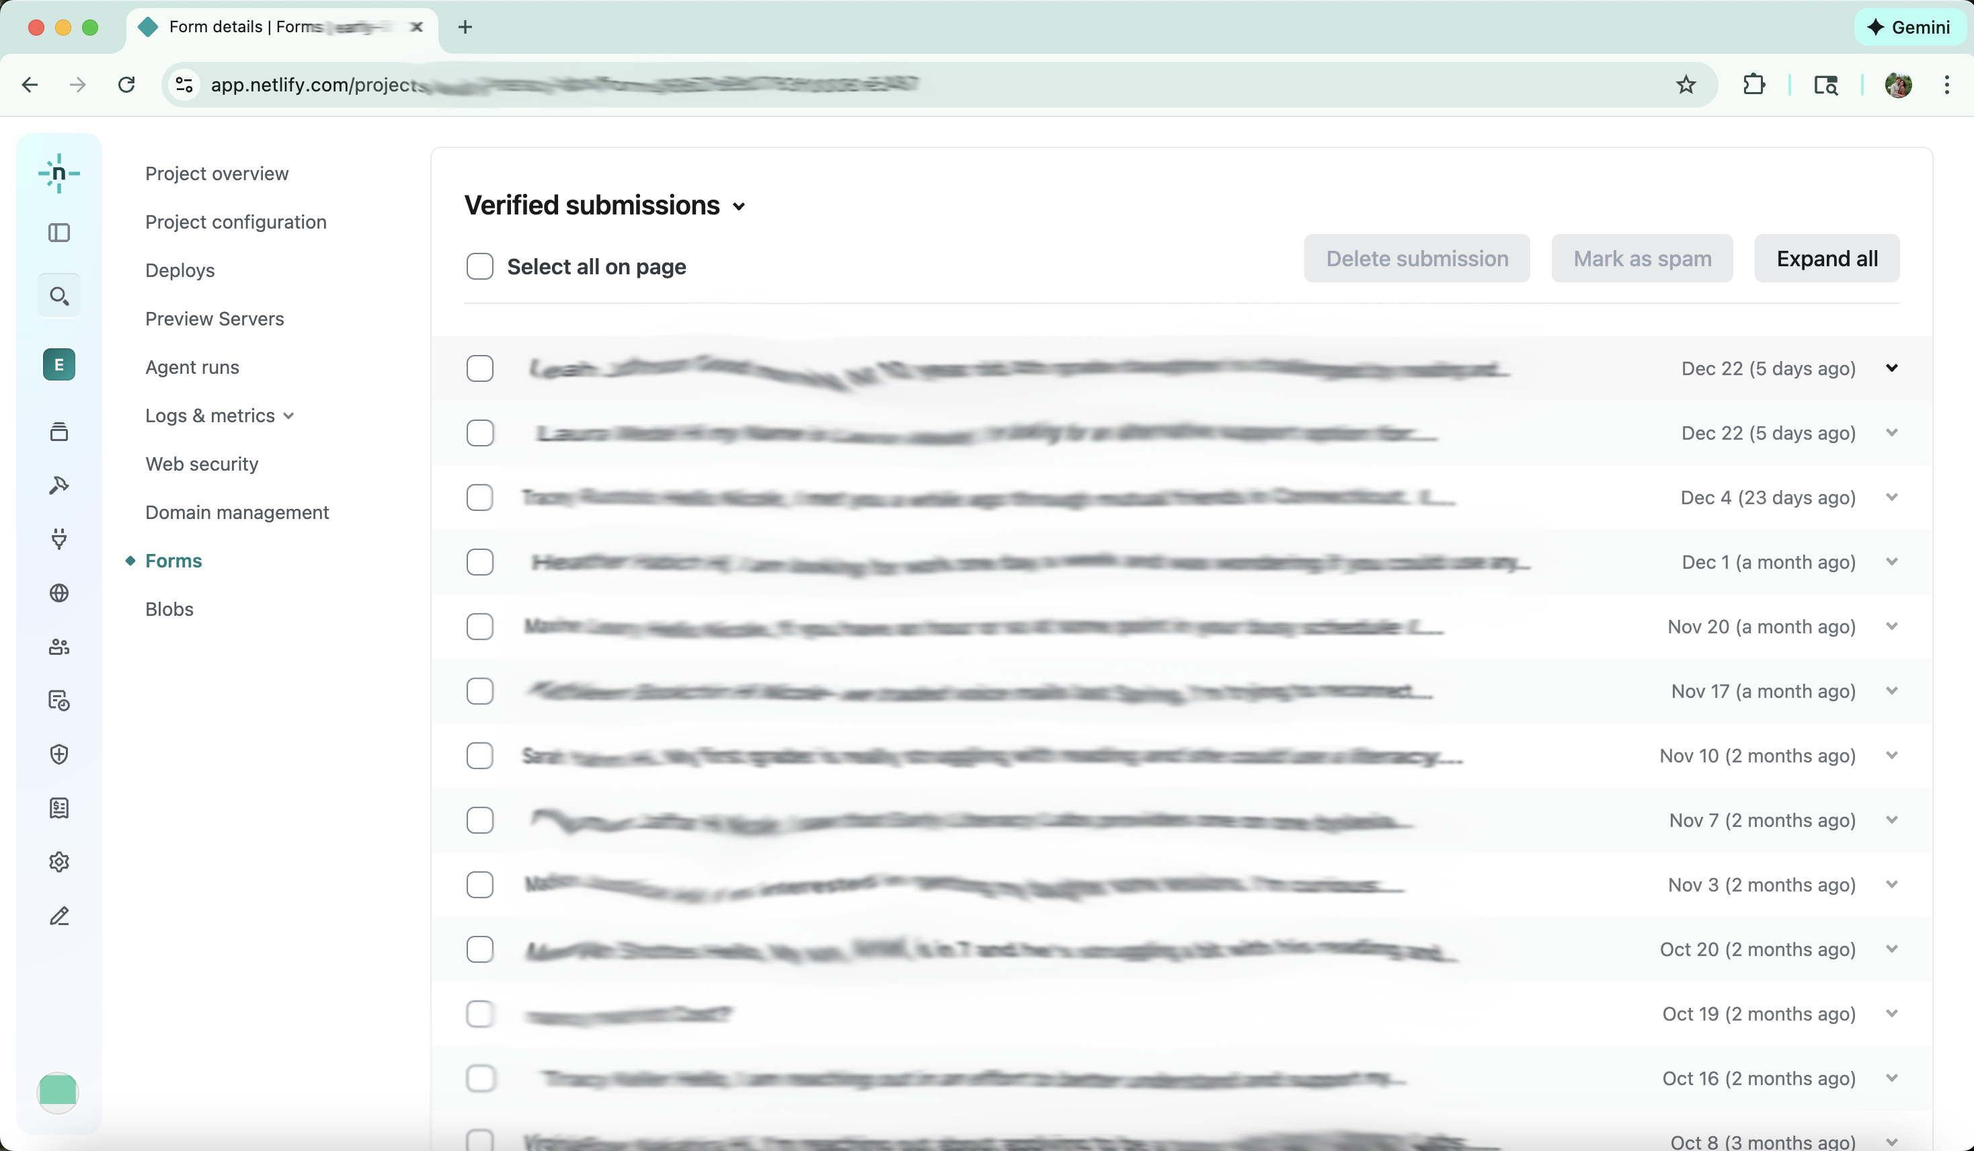
Task: Check the Dec 4 submission checkbox
Action: [x=479, y=497]
